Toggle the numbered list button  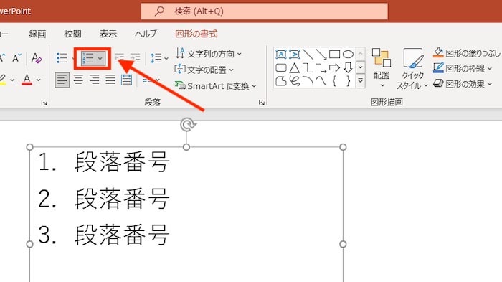[87, 58]
